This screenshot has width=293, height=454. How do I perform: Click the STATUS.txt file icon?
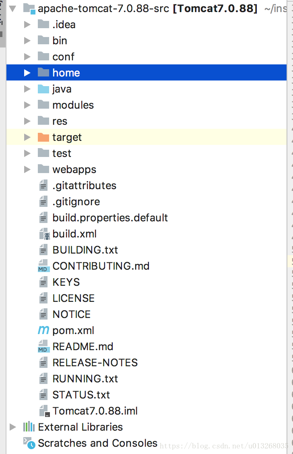(43, 395)
